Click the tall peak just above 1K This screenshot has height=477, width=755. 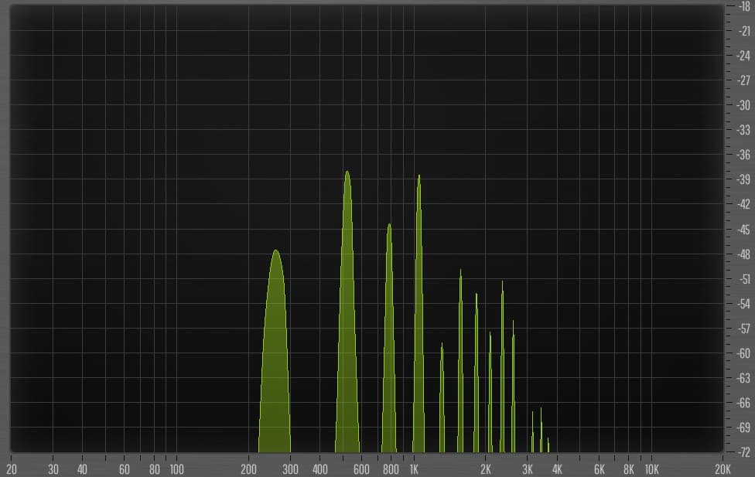tap(419, 314)
